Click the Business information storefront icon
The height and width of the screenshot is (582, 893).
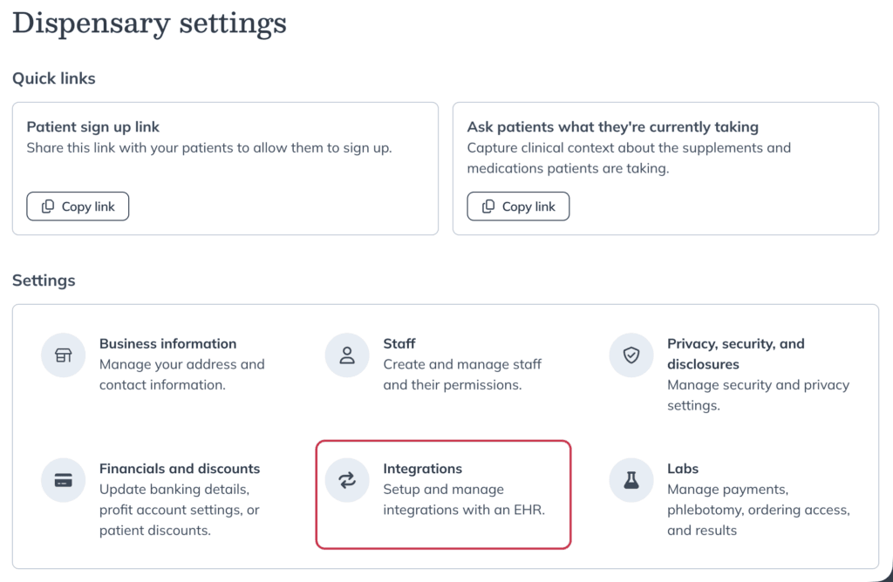(x=63, y=355)
